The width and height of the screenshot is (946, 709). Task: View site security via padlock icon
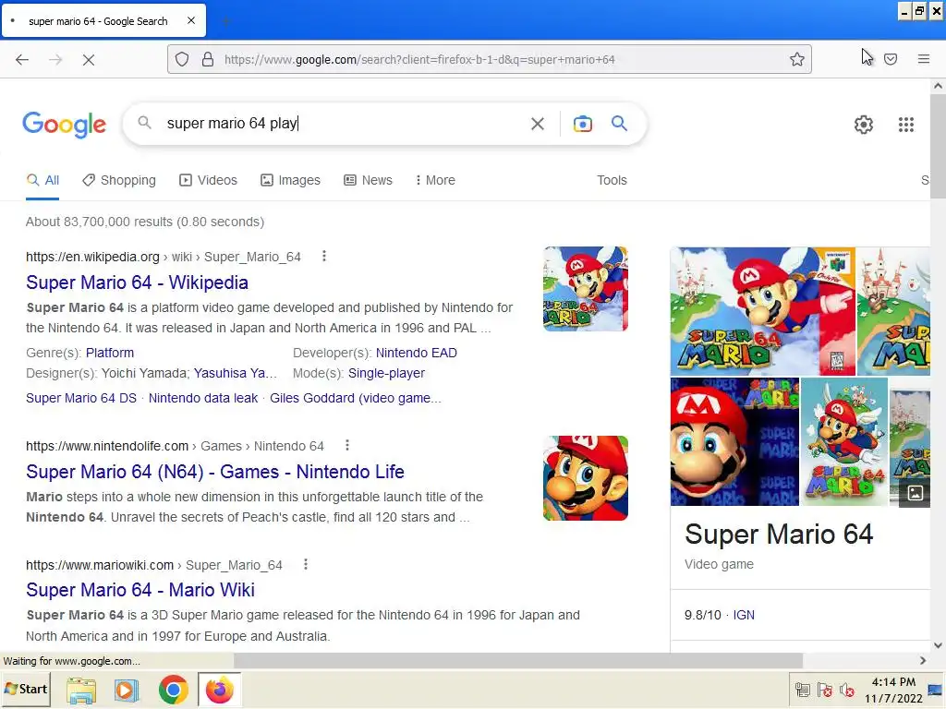pyautogui.click(x=208, y=60)
